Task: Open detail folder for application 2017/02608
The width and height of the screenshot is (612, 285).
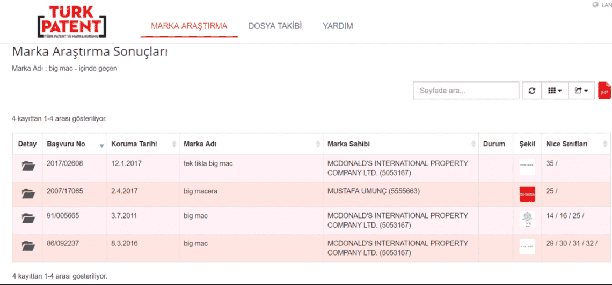Action: [x=28, y=166]
